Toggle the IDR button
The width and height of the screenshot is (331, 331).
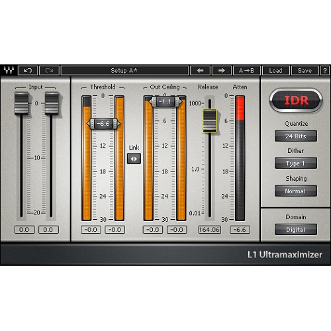296,101
